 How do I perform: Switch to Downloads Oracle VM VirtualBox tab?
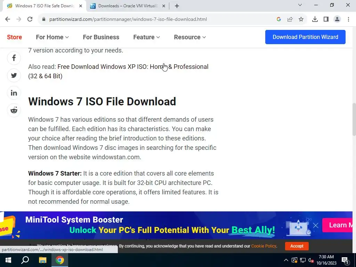(128, 6)
